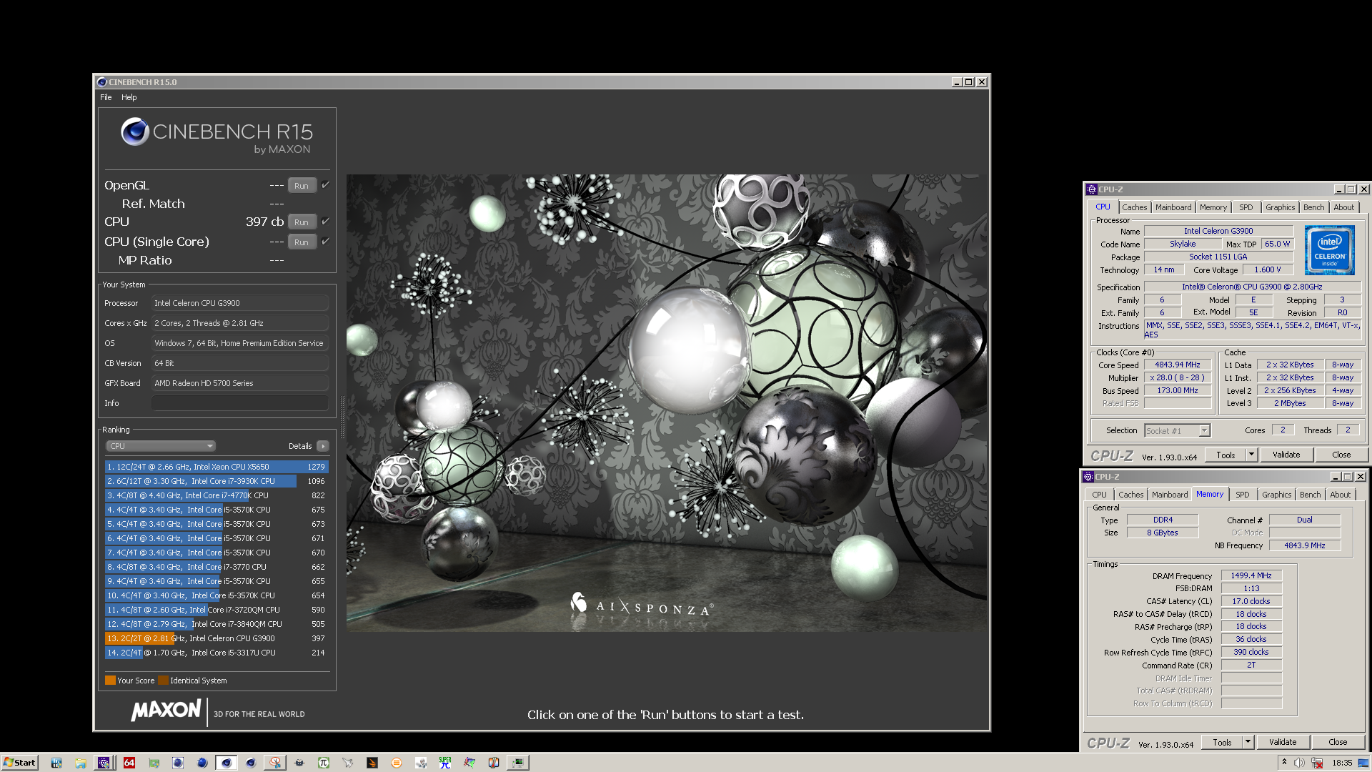
Task: Click the show desktop tray icon
Action: click(1363, 763)
